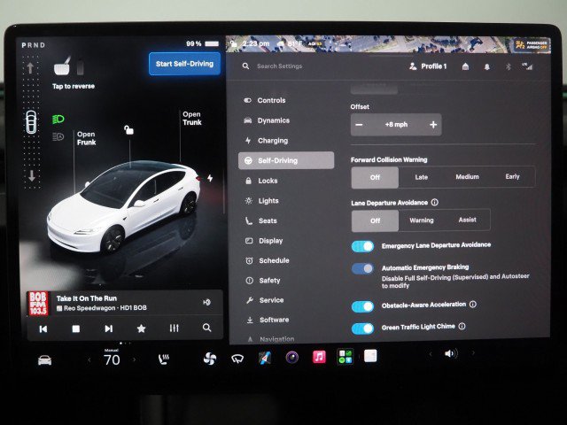Viewport: 567px width, 425px height.
Task: Tap the media source icon beside song title
Action: [206, 303]
